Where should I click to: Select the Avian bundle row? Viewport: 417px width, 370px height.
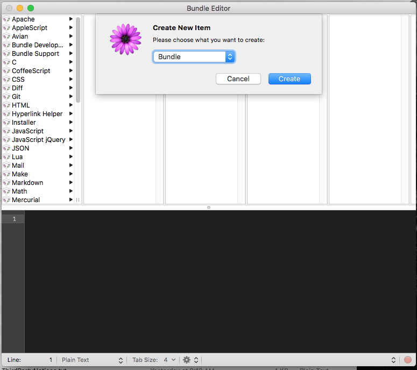point(38,37)
